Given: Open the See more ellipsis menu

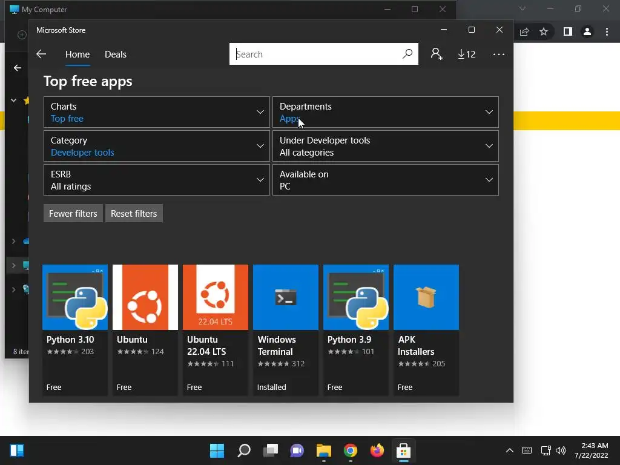Looking at the screenshot, I should pyautogui.click(x=499, y=54).
